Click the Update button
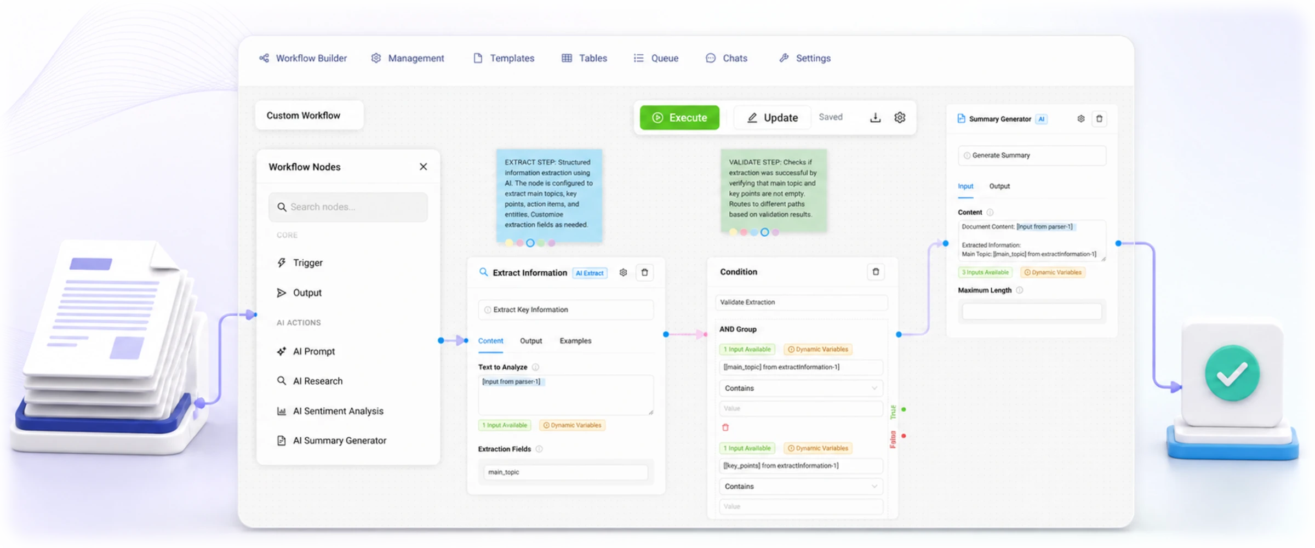1315x548 pixels. (773, 117)
